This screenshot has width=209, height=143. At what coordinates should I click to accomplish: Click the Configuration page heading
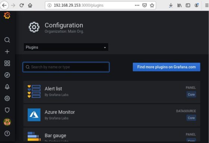coord(64,25)
